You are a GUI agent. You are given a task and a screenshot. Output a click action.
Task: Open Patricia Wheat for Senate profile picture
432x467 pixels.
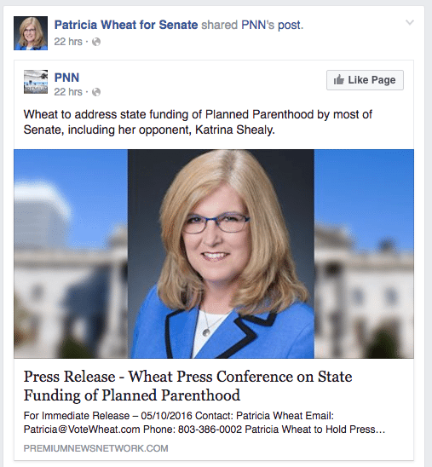(31, 33)
